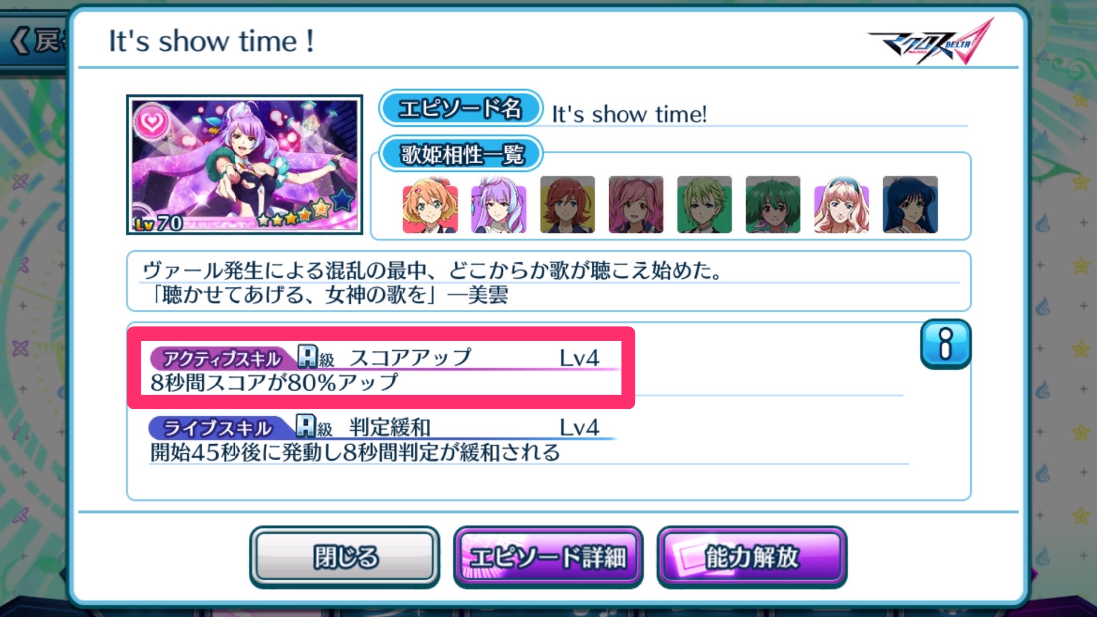Click the 歌姫相性一覧 label tab
This screenshot has height=617, width=1097.
pyautogui.click(x=461, y=154)
